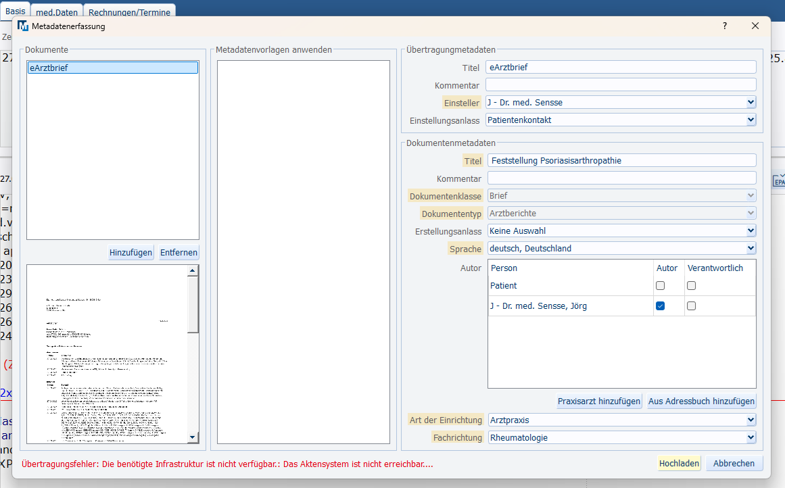The height and width of the screenshot is (488, 785).
Task: Click the Dokumentenmetadaten Kommentar field
Action: point(622,178)
